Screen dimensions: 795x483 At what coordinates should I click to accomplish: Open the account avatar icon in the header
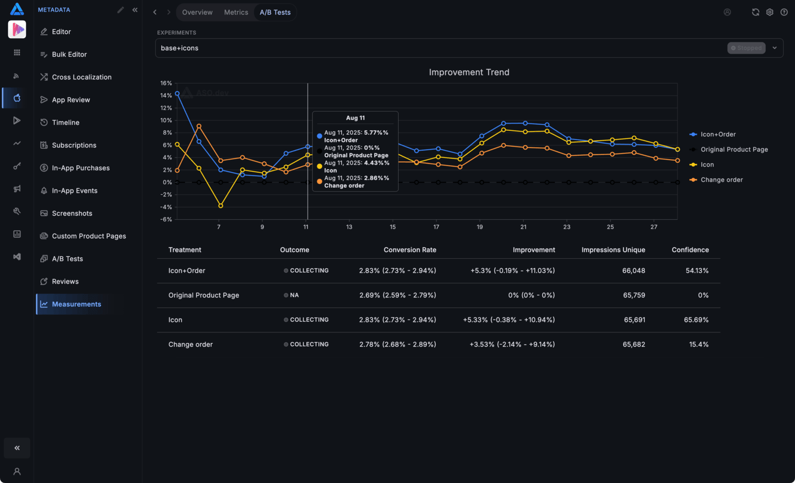[x=727, y=12]
